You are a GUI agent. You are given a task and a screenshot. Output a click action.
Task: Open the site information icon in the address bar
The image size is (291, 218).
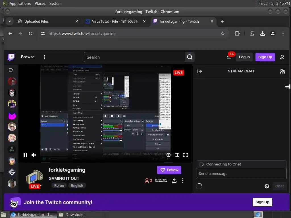(x=43, y=33)
